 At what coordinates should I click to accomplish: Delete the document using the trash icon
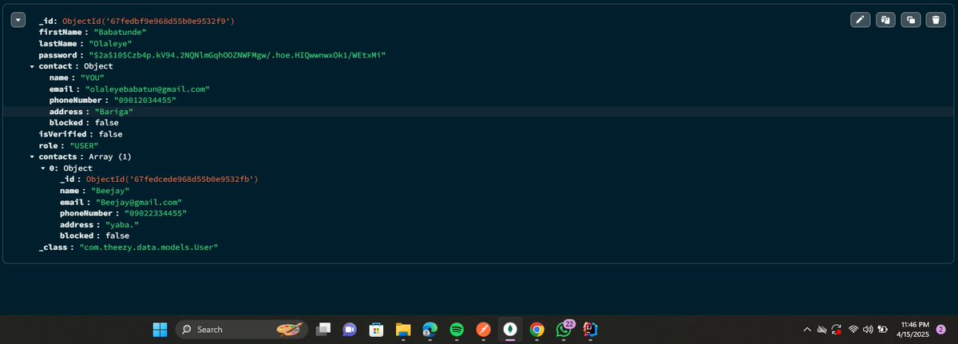(x=936, y=20)
